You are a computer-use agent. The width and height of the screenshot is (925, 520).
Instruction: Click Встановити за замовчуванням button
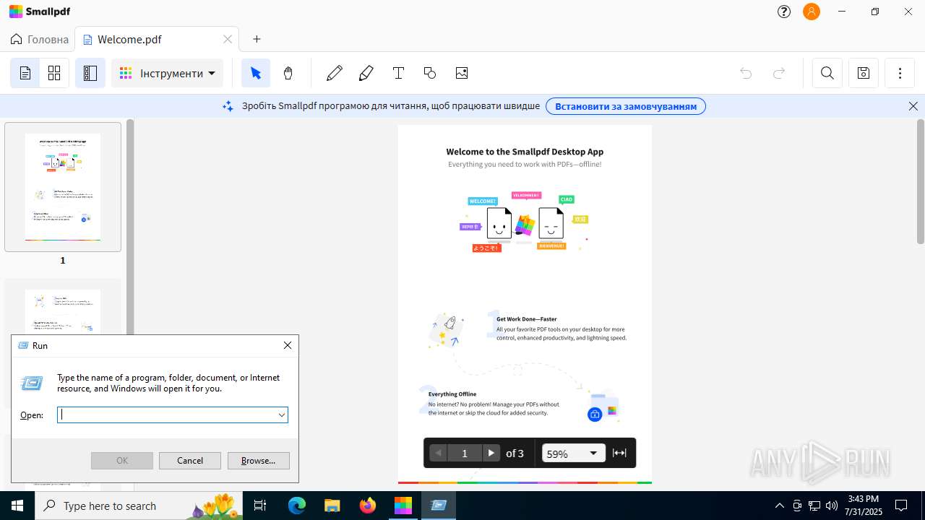tap(626, 106)
